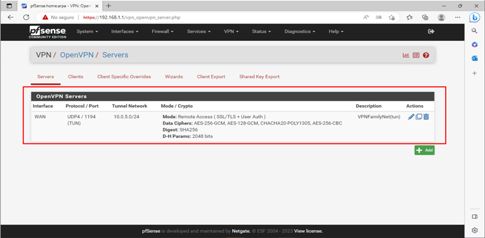Open the Wizards tab
485x238 pixels.
(174, 77)
